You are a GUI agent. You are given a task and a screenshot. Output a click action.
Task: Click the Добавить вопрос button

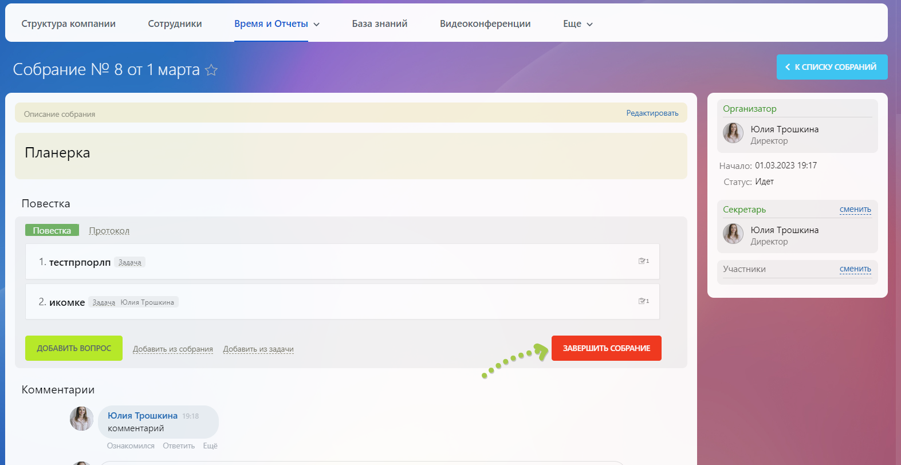tap(74, 348)
